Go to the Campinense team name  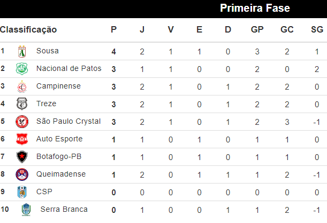coord(58,86)
